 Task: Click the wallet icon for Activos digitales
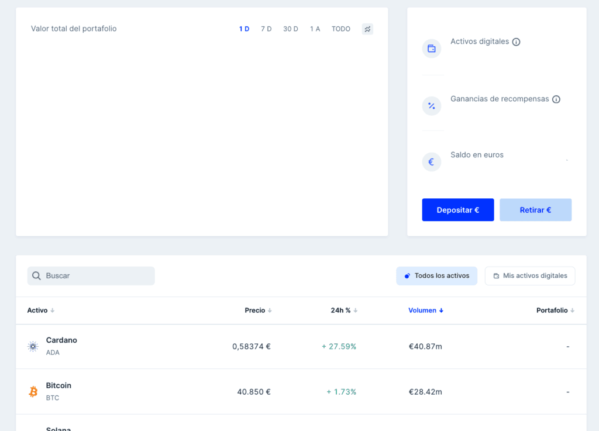[x=432, y=49]
